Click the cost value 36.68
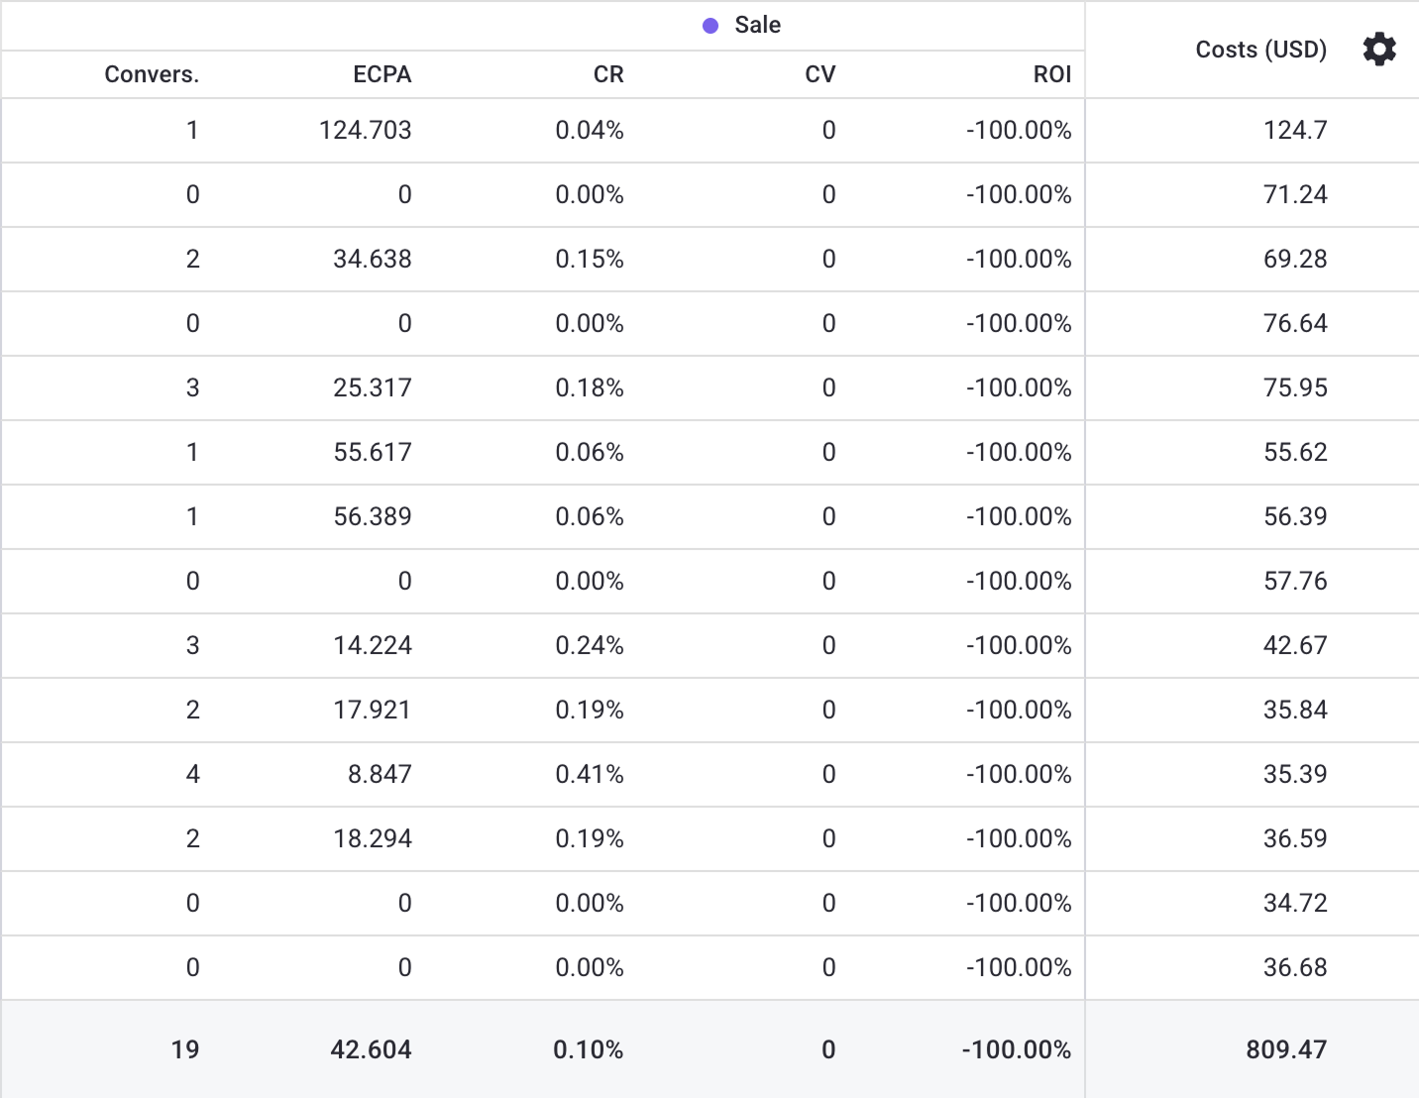 tap(1294, 968)
